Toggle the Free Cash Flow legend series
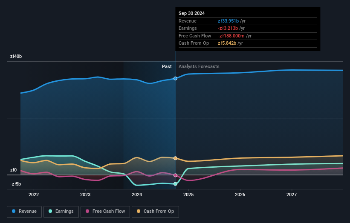Screen dimensions: 350x223 click(105, 212)
